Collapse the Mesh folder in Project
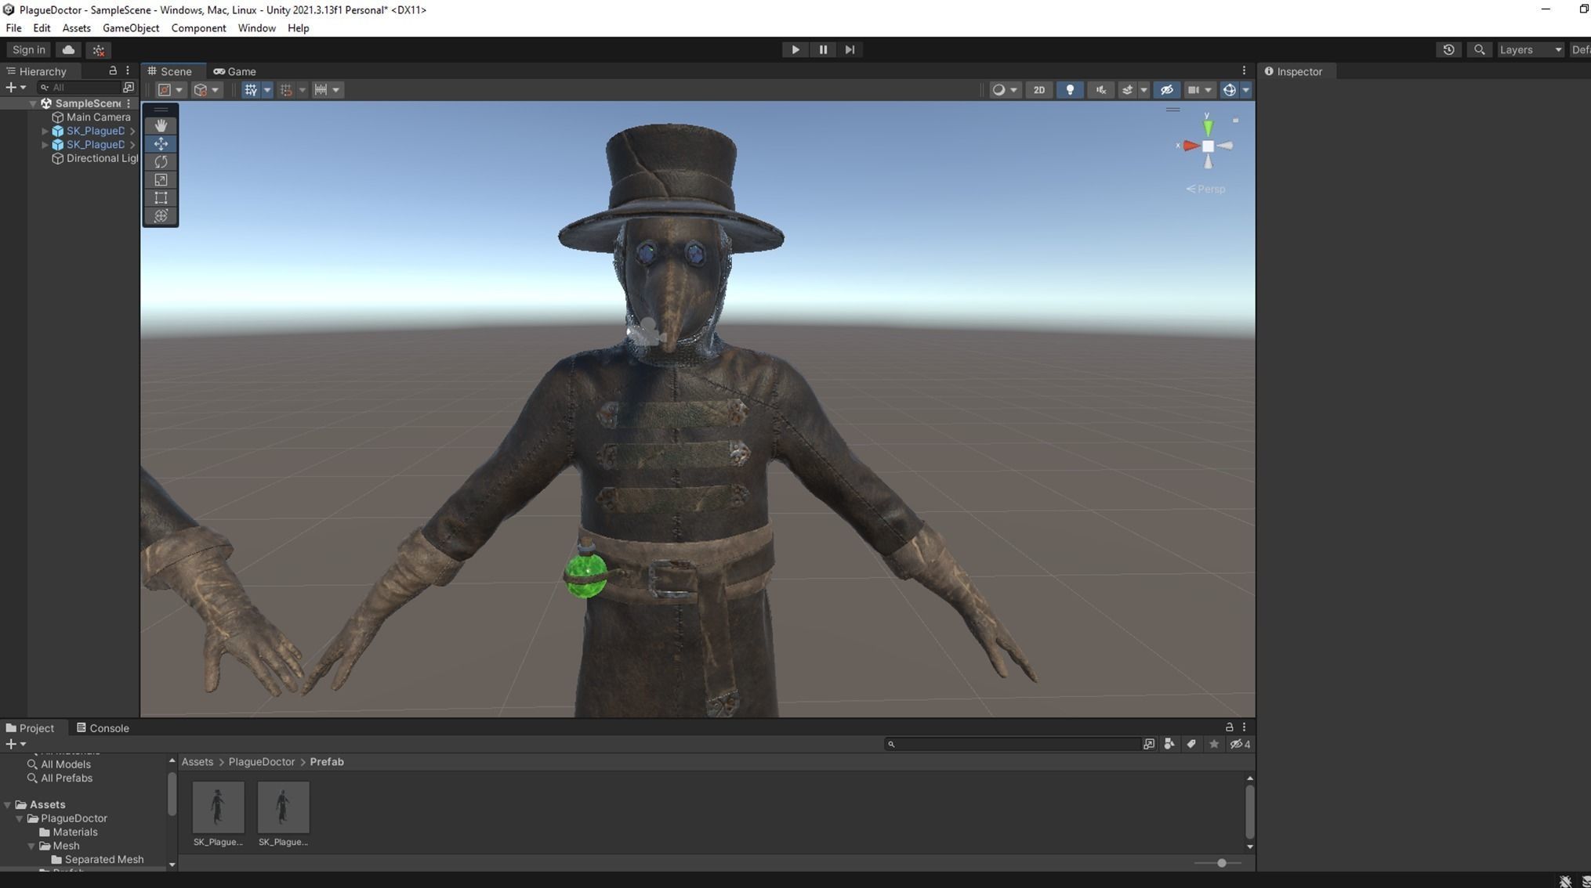 (x=31, y=846)
